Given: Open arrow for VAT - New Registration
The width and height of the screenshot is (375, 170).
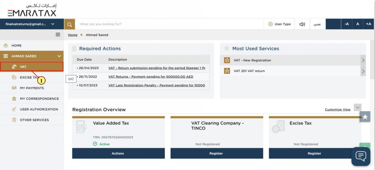Looking at the screenshot, I should 363,60.
